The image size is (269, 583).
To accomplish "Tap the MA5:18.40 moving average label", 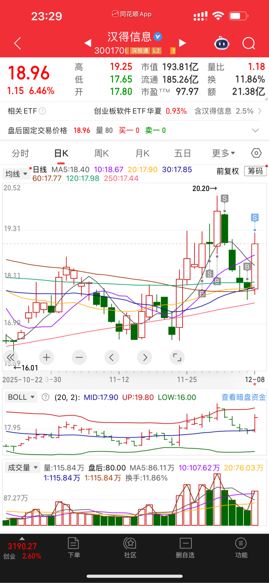I will (x=70, y=169).
